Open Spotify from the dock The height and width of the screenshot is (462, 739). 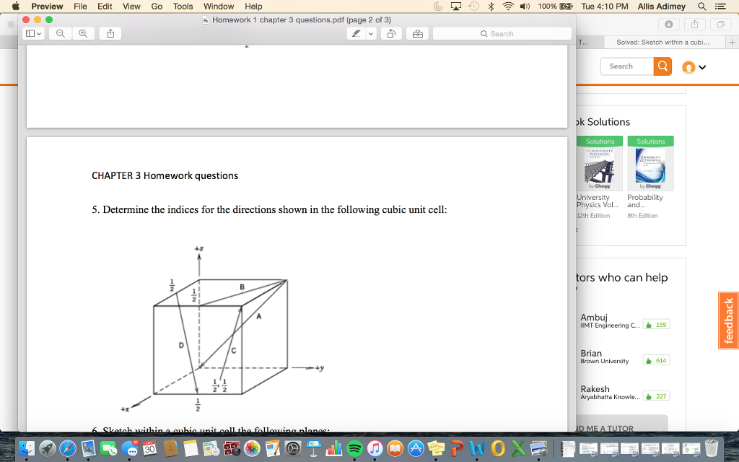point(354,448)
